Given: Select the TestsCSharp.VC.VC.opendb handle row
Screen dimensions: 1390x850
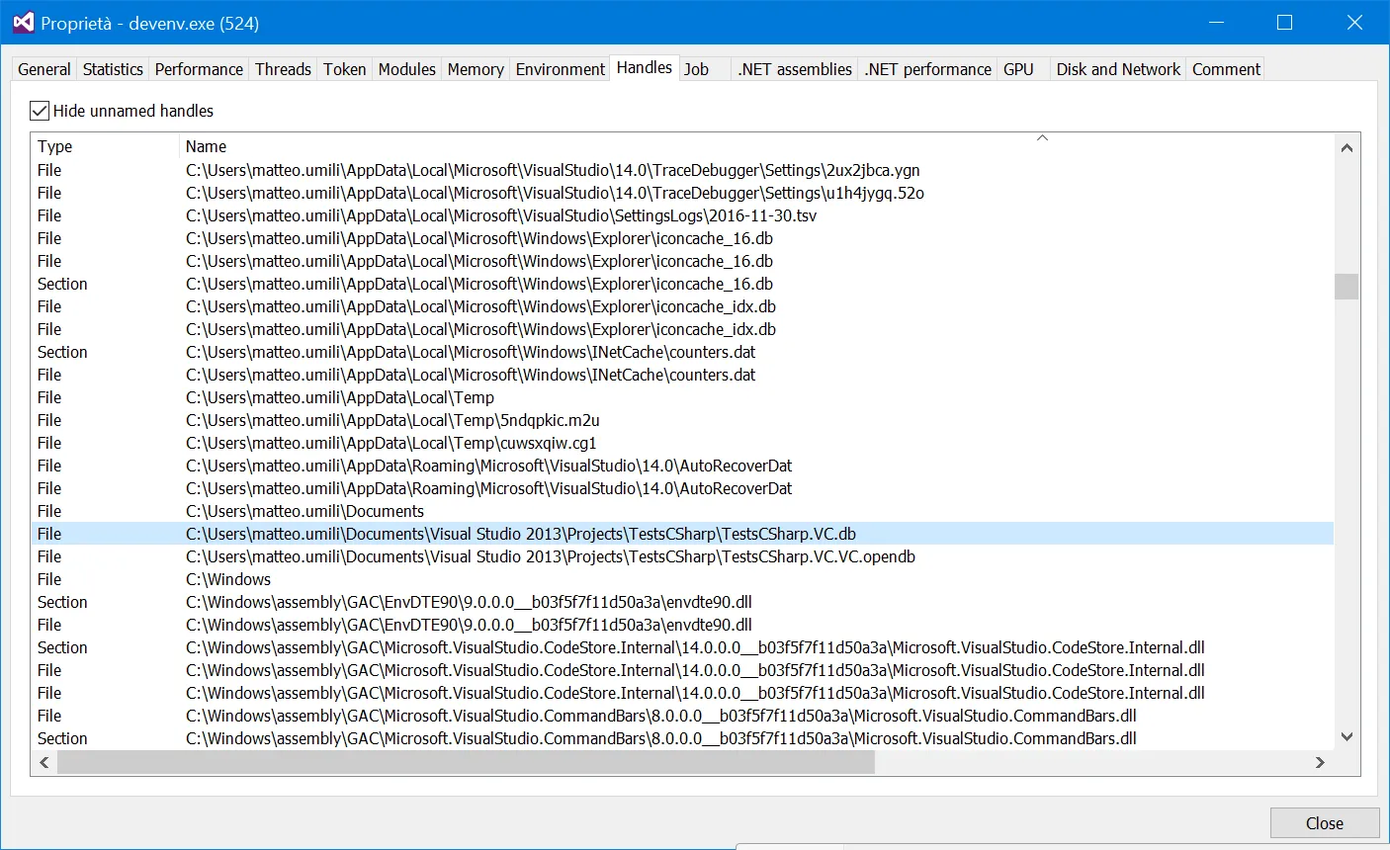Looking at the screenshot, I should 682,556.
